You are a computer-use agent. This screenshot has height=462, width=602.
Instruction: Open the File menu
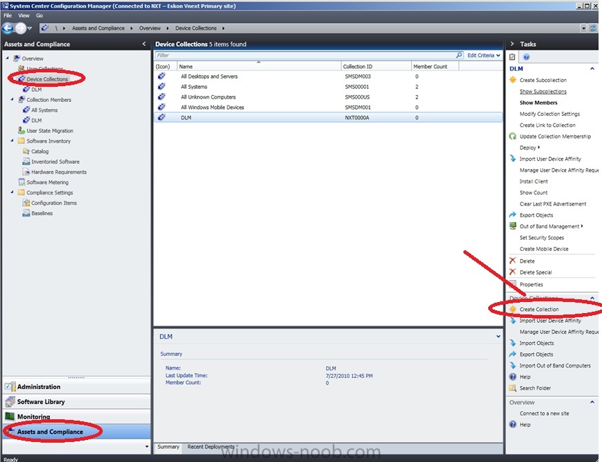(x=8, y=16)
